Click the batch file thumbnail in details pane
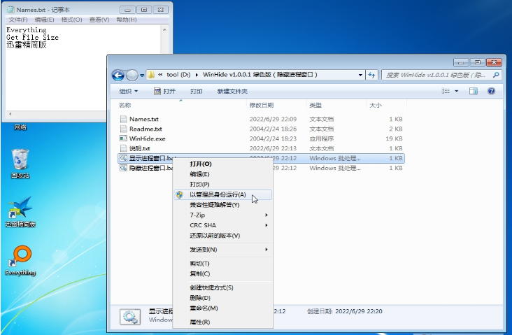This screenshot has width=512, height=335. tap(130, 316)
